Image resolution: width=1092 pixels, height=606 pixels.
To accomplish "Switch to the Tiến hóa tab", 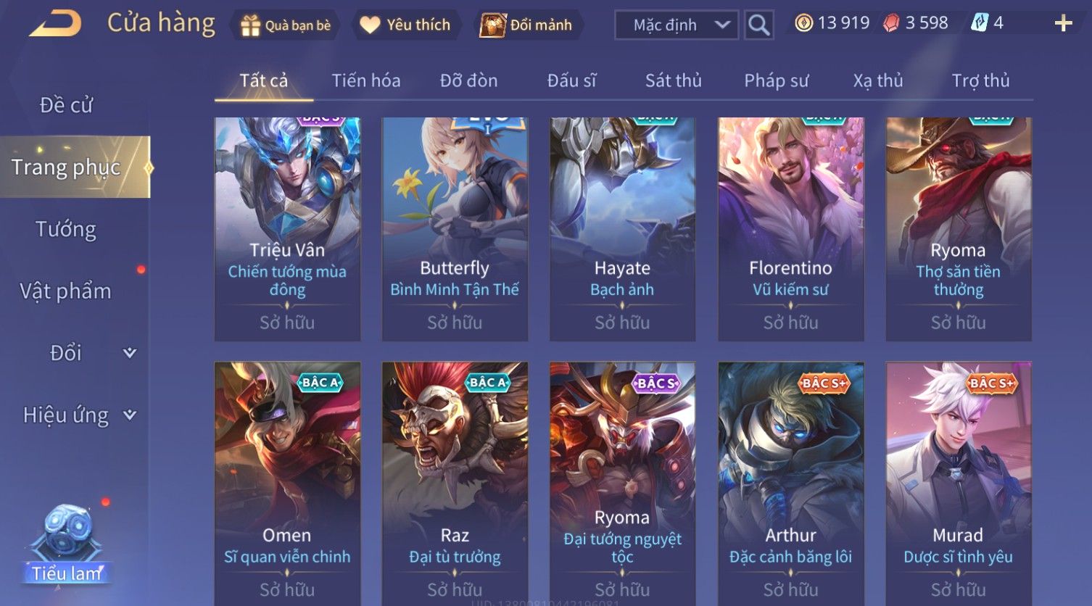I will point(366,80).
